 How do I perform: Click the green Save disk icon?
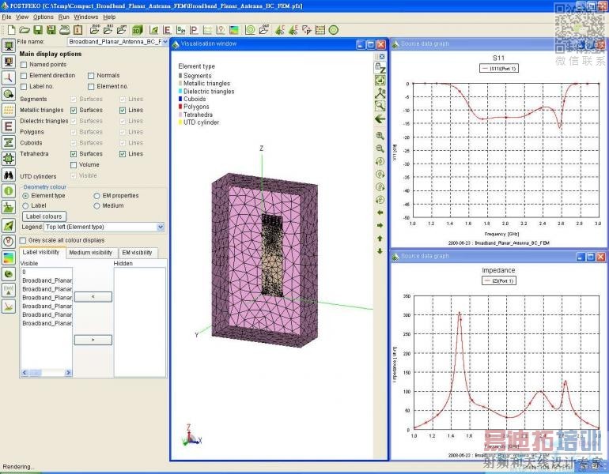38,30
